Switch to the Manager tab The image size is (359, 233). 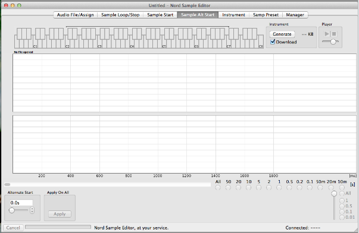(295, 15)
